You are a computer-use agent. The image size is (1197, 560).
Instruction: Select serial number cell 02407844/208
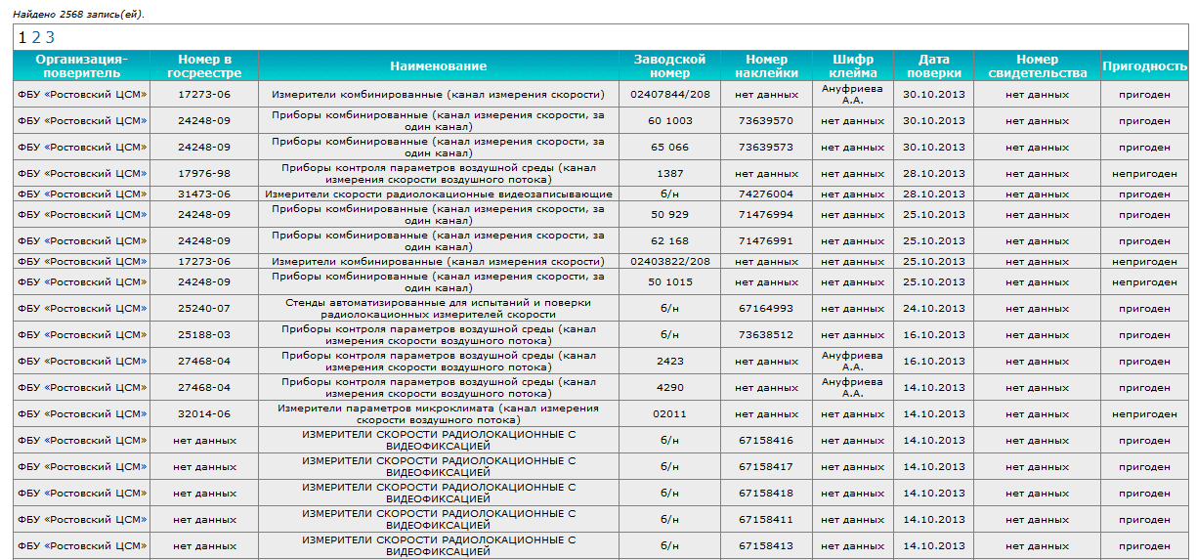pos(669,95)
